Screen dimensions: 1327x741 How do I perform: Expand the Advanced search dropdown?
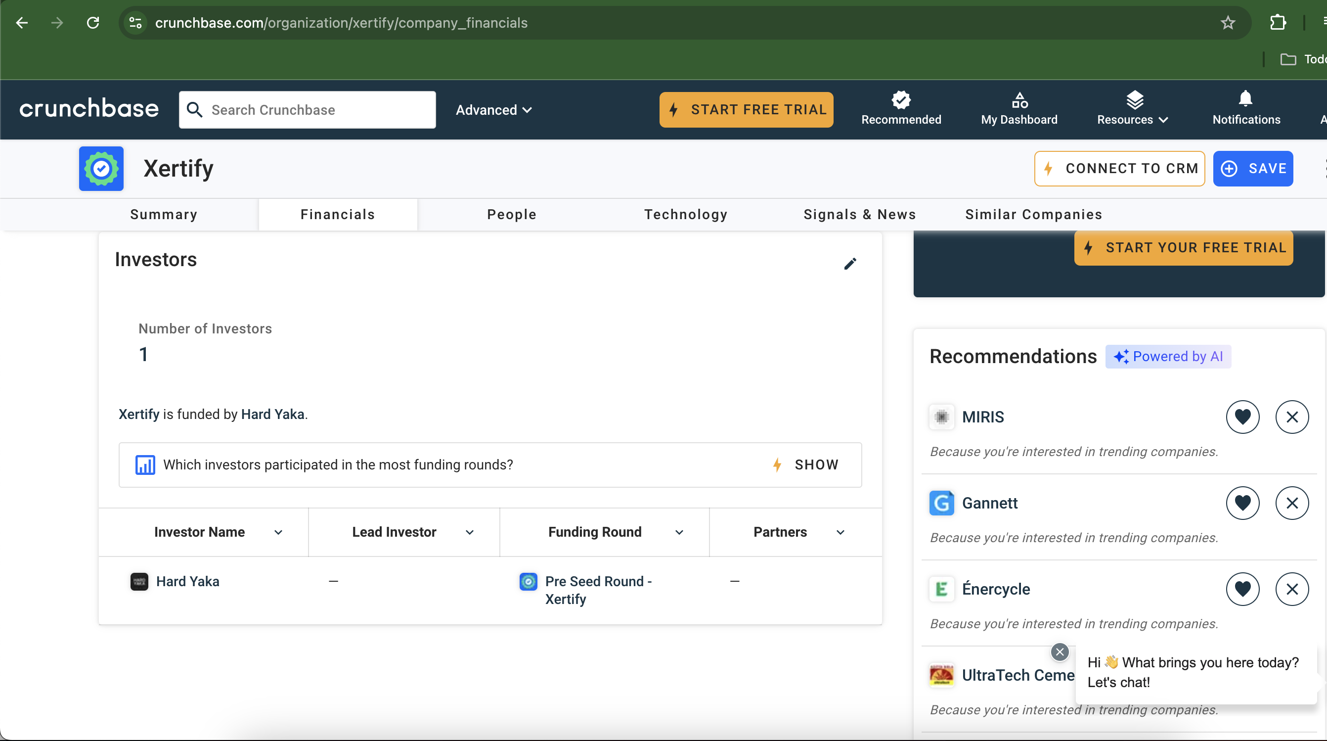[x=493, y=110]
